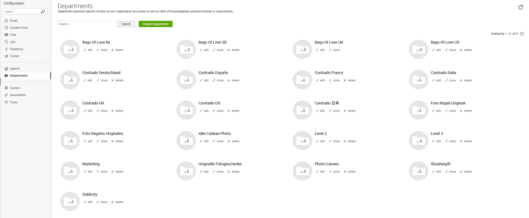Click the sidebar search magnifier icon
529x218 pixels.
43,12
